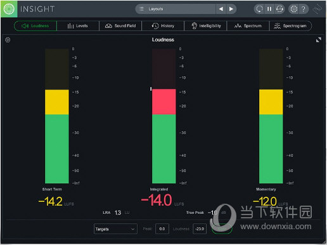The height and width of the screenshot is (245, 327).
Task: Open Loudness panel settings gear
Action: [8, 40]
